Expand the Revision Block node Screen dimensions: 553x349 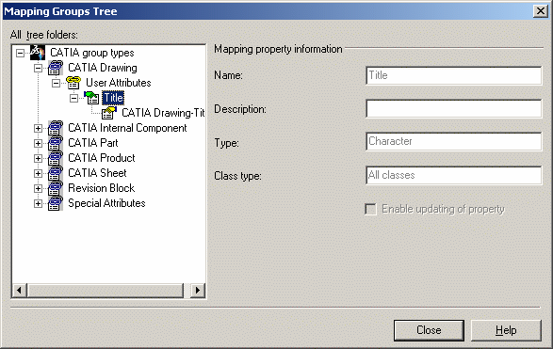click(38, 189)
